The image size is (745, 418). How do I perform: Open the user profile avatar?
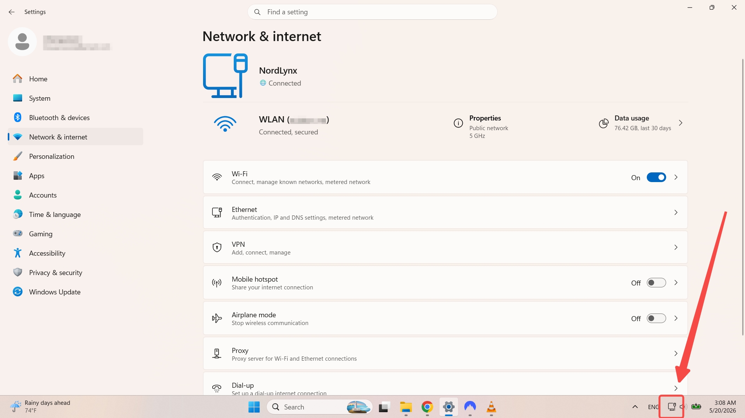pyautogui.click(x=22, y=41)
